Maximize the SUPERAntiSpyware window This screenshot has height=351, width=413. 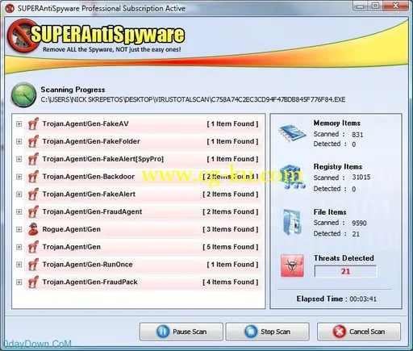click(x=376, y=6)
